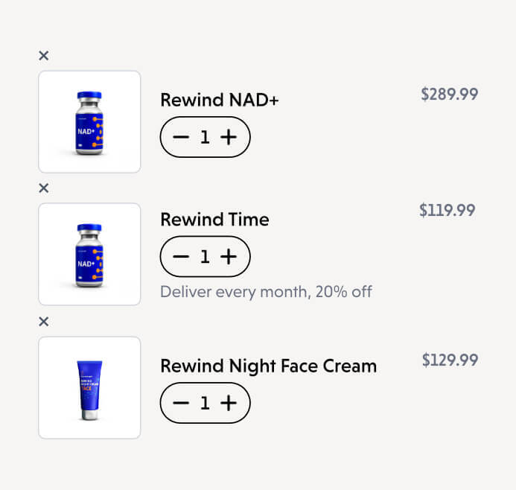Decrease Rewind Time quantity with minus
516x490 pixels.
181,257
